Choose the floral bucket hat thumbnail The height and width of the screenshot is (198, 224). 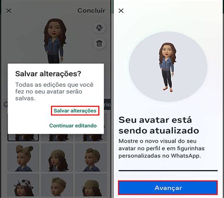click(x=23, y=186)
